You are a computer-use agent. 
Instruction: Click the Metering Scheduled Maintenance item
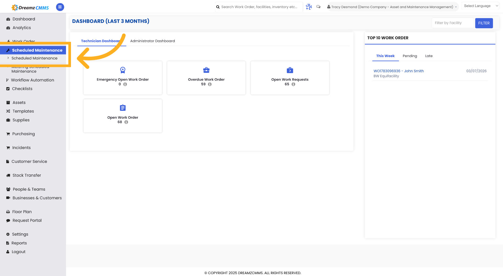click(30, 69)
